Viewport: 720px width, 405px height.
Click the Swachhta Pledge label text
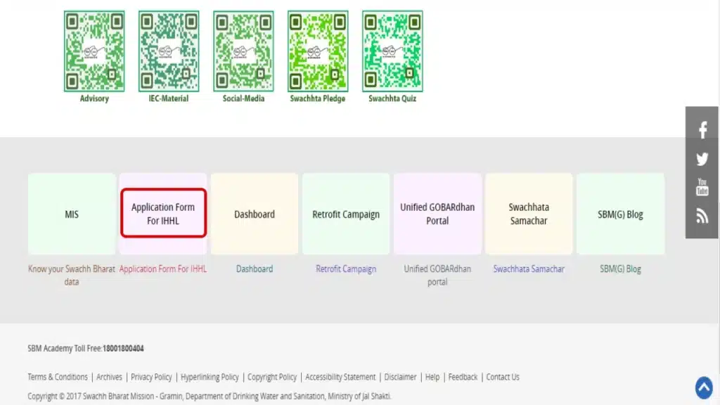click(x=318, y=98)
